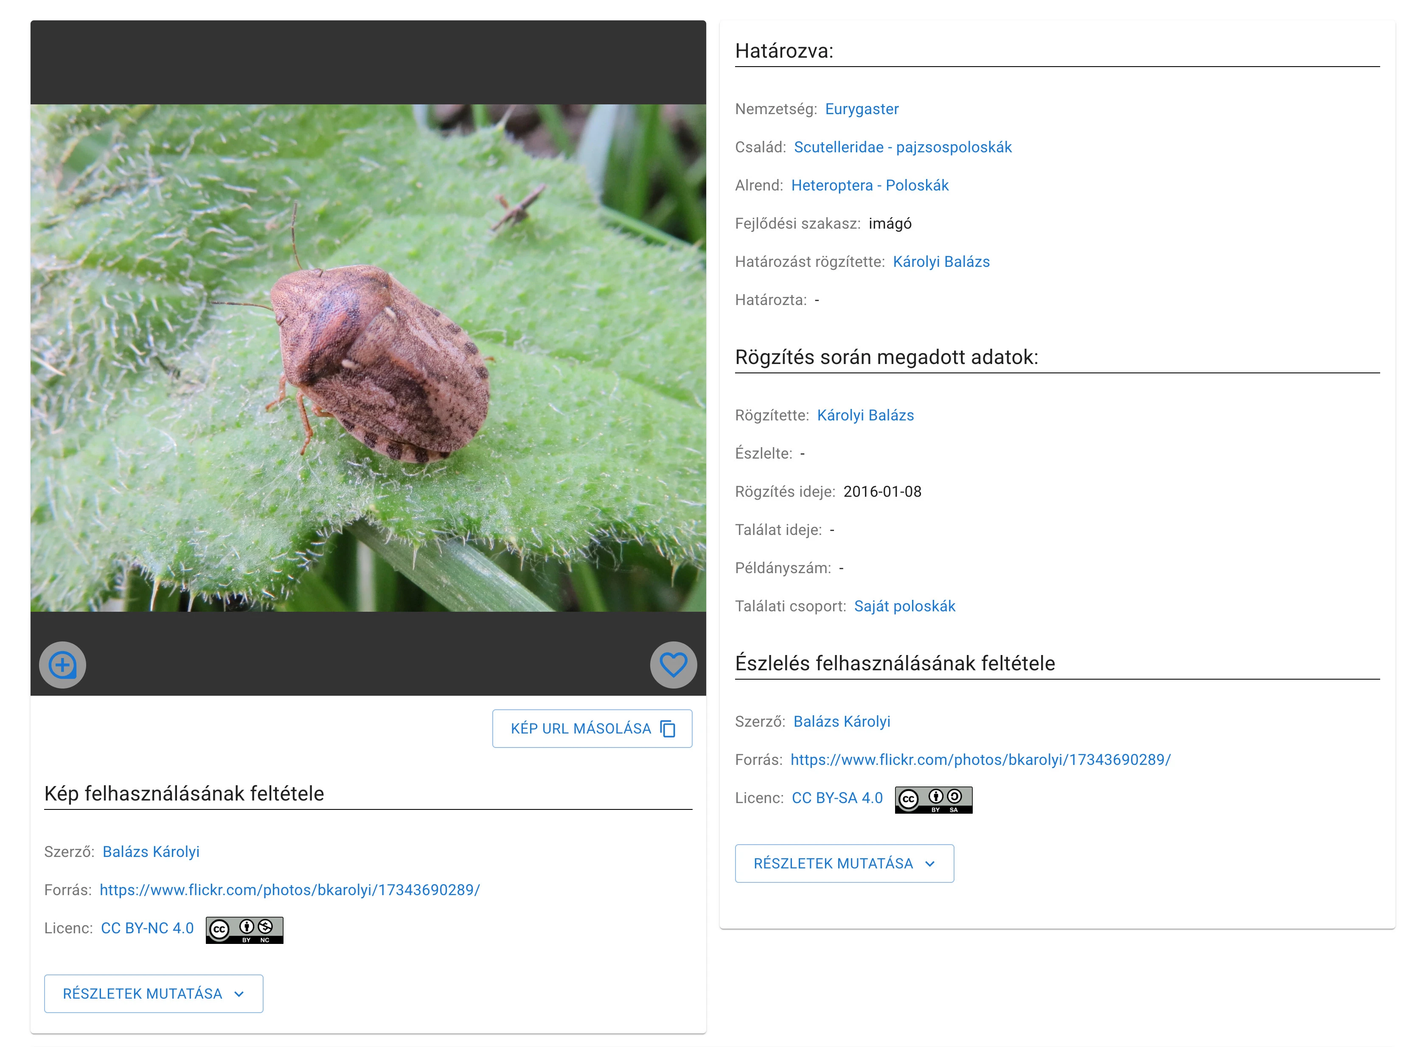Open the Saját poloskák group link
The height and width of the screenshot is (1047, 1426).
point(904,606)
